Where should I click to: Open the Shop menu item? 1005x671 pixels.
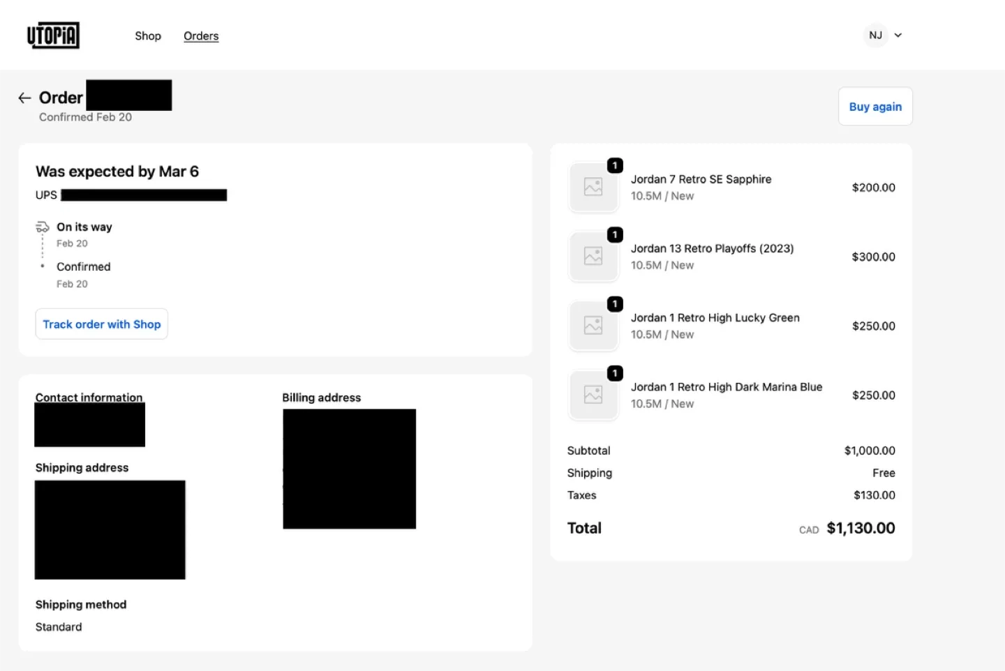coord(148,36)
